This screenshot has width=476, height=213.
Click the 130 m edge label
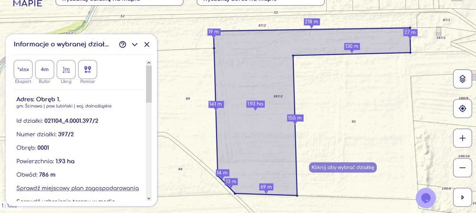(x=352, y=47)
